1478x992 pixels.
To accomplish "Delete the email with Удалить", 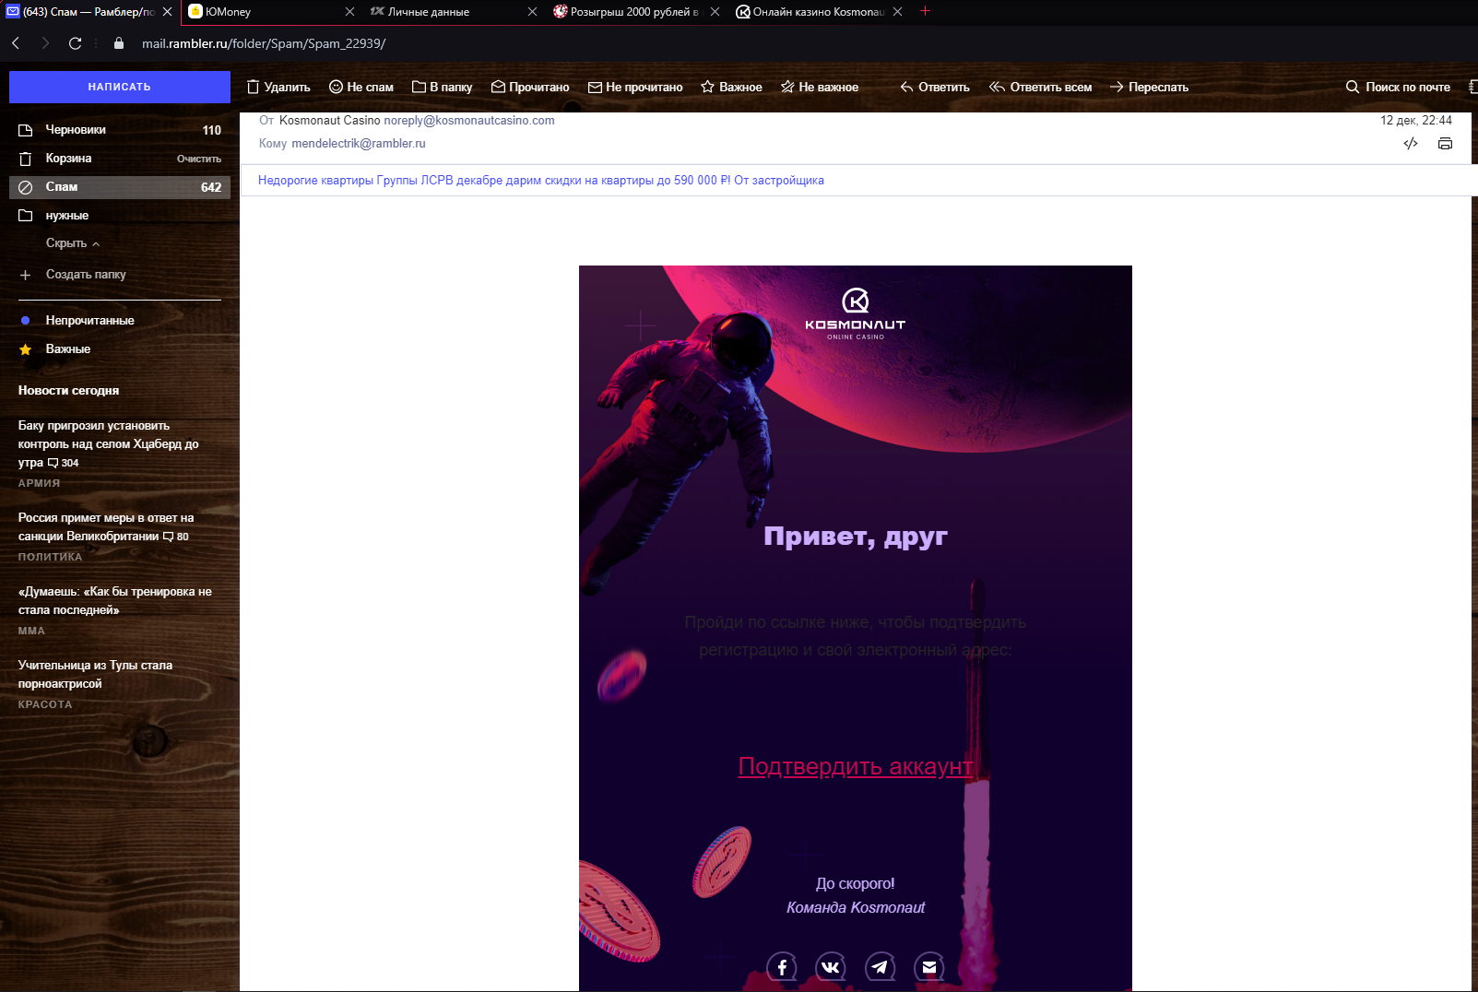I will click(x=278, y=87).
